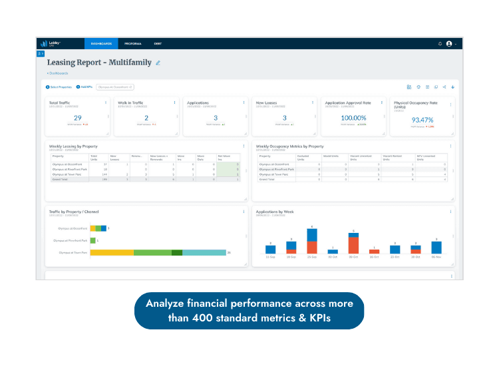This screenshot has width=499, height=366.
Task: Click the yellow segment of Olympus at Town Parc bar
Action: click(x=112, y=253)
